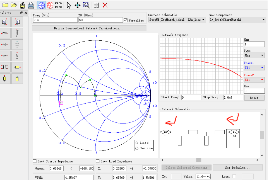
Task: Select the red admittance Smith chart icon
Action: point(50,5)
